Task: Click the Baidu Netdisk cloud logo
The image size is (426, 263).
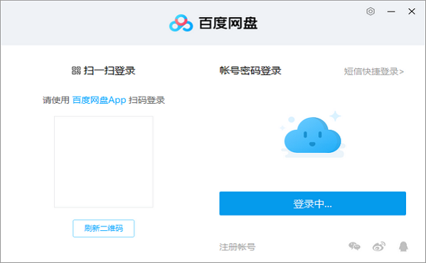Action: pyautogui.click(x=181, y=23)
